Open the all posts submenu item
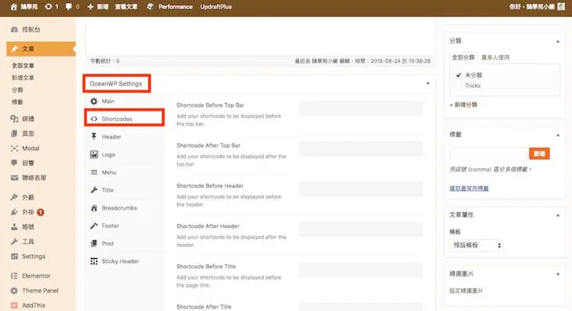The image size is (572, 311). point(23,66)
